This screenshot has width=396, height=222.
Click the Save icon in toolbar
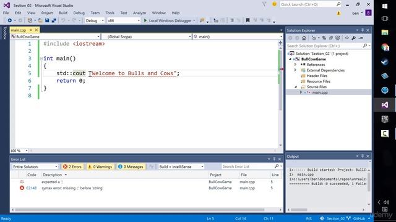click(47, 20)
